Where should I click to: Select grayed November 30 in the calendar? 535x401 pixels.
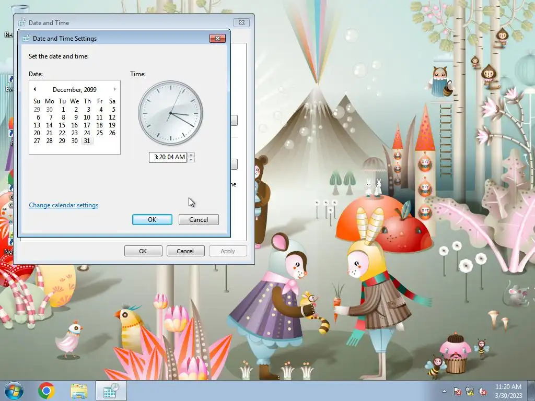50,110
